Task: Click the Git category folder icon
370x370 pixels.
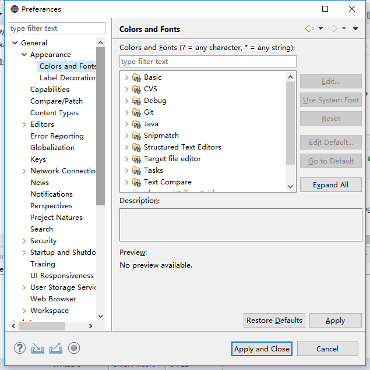Action: click(x=136, y=112)
